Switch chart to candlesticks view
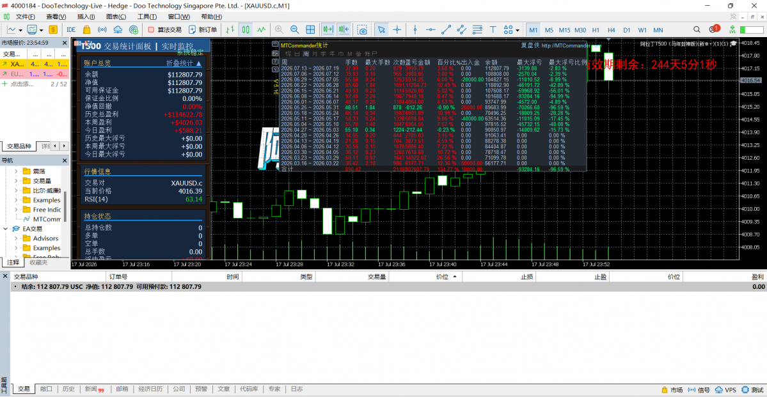The width and height of the screenshot is (767, 397). point(246,30)
